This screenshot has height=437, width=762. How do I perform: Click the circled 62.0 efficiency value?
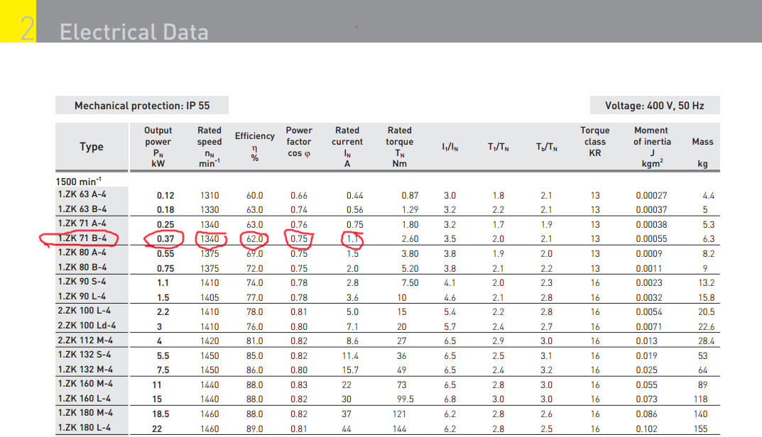click(x=255, y=239)
